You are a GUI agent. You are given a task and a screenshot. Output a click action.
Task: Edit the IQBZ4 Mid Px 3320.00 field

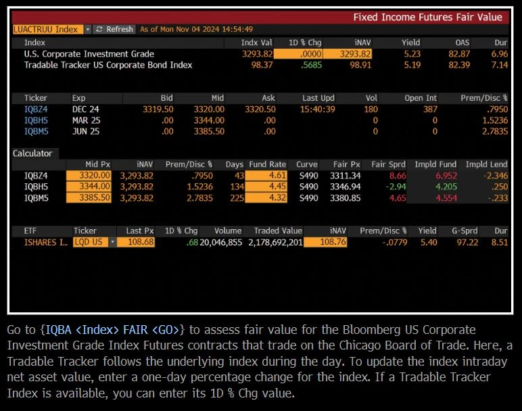pos(89,176)
